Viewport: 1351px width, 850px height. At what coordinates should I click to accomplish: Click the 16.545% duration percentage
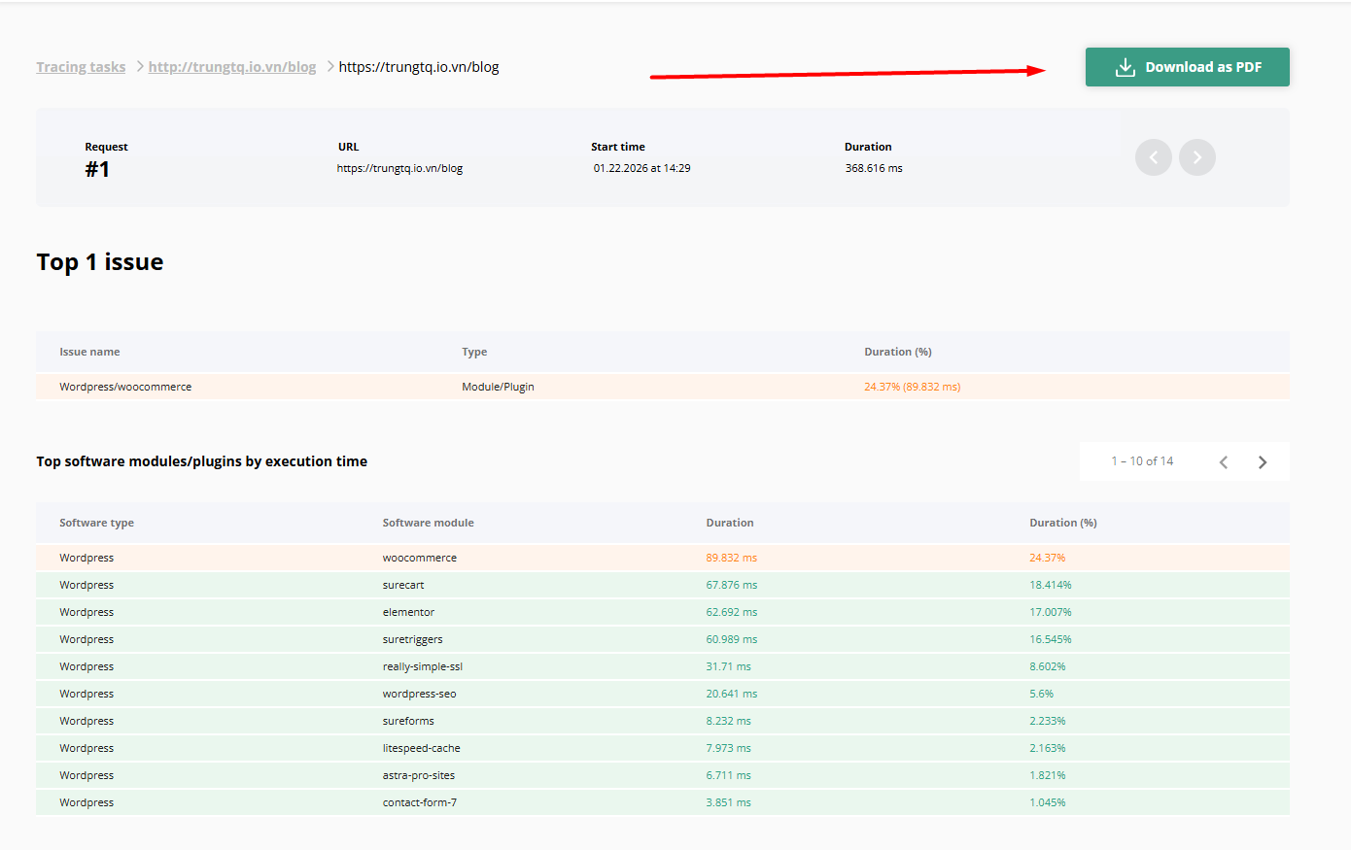tap(1051, 639)
